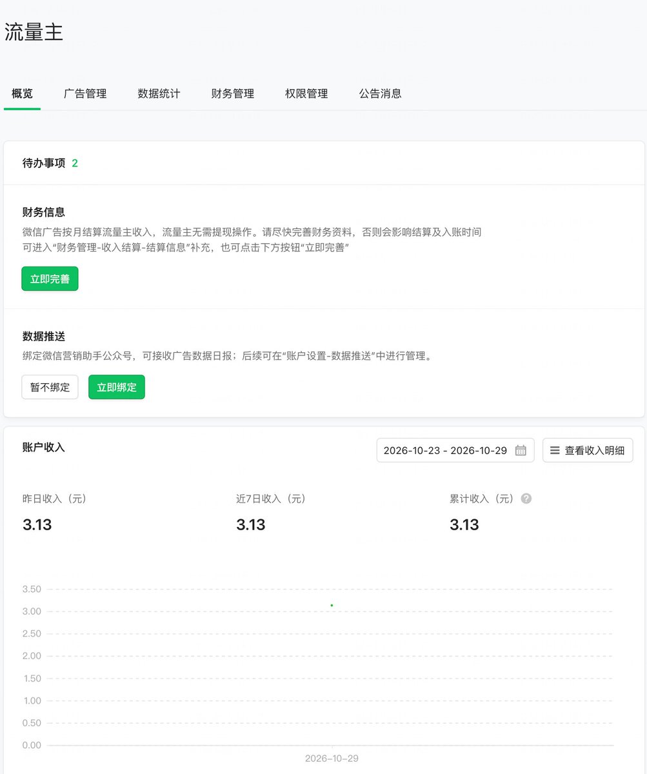Click the 0.50 y-axis label
This screenshot has height=774, width=647.
pyautogui.click(x=32, y=723)
